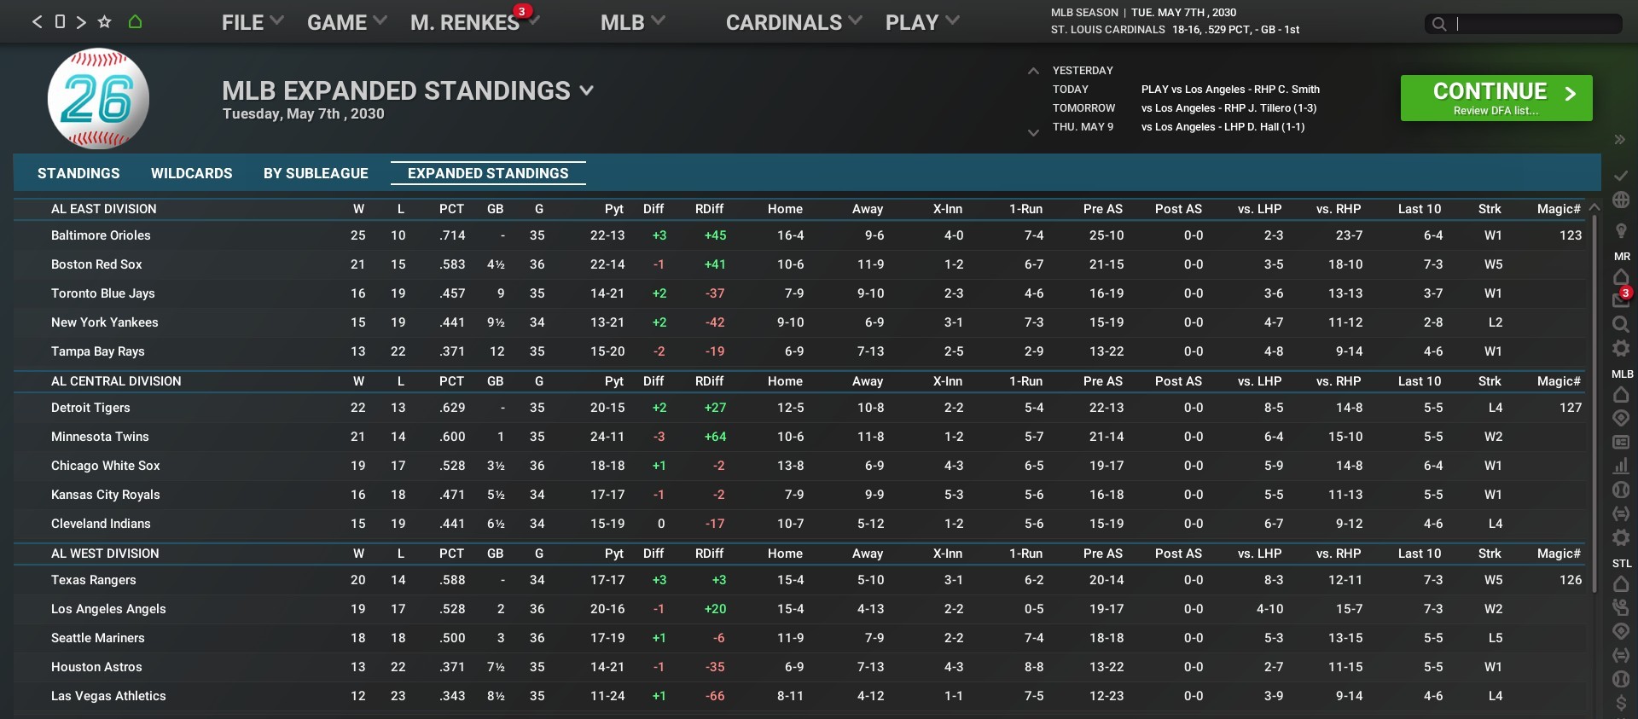Click the bookmark star icon
Screen dimensions: 1638x719
(x=105, y=22)
